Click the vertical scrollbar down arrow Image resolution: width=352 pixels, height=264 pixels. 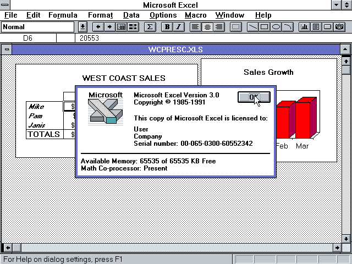(x=346, y=238)
